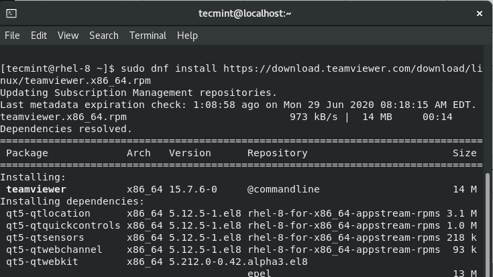The height and width of the screenshot is (277, 493).
Task: Click the qt5-qtwebchannel package name
Action: (54, 250)
